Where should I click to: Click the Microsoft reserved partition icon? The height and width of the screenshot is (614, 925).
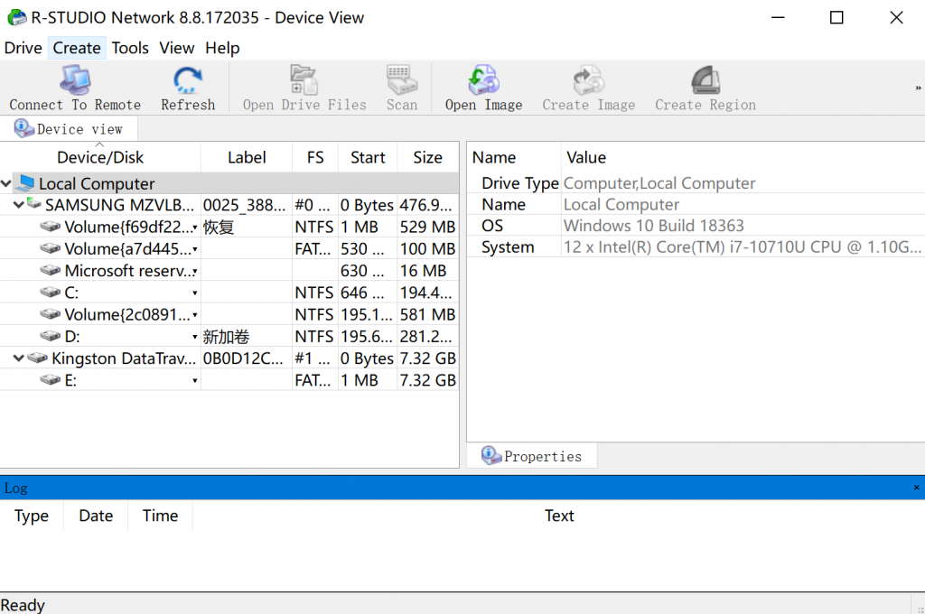click(51, 270)
